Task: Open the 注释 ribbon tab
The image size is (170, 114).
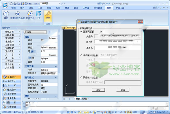Action: point(31,8)
